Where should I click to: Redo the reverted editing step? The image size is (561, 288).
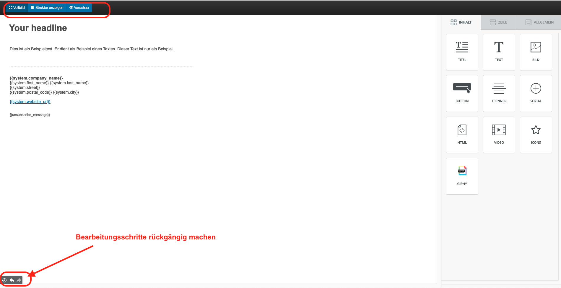(x=19, y=280)
